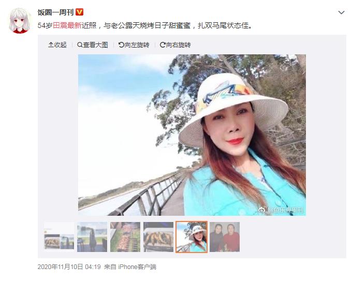Select the barbecue skewers grill thumbnail
Image resolution: width=352 pixels, height=282 pixels.
[x=125, y=237]
